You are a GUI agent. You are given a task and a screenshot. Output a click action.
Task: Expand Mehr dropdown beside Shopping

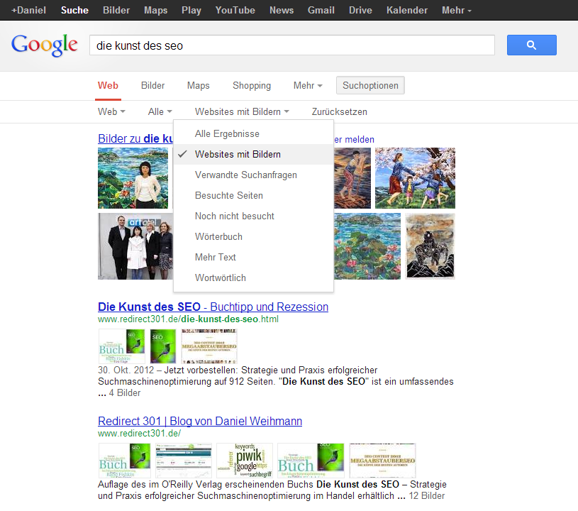308,86
